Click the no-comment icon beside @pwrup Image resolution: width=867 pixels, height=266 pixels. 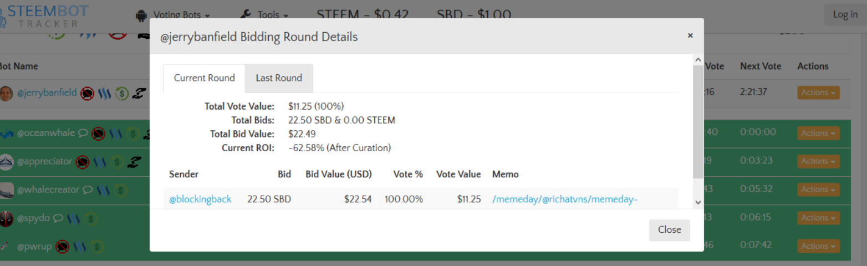tap(62, 247)
